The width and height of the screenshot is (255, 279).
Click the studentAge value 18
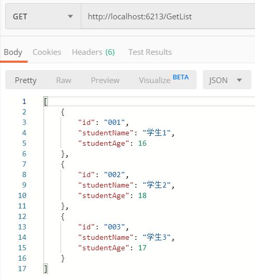142,195
